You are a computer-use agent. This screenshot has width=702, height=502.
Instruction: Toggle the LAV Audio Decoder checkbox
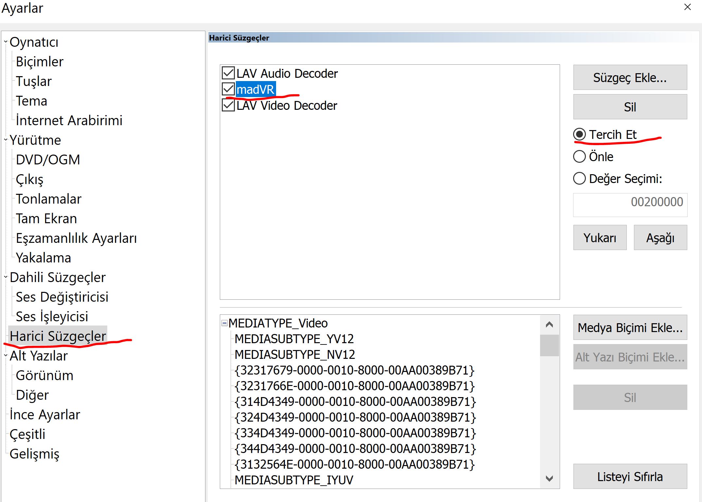[228, 73]
